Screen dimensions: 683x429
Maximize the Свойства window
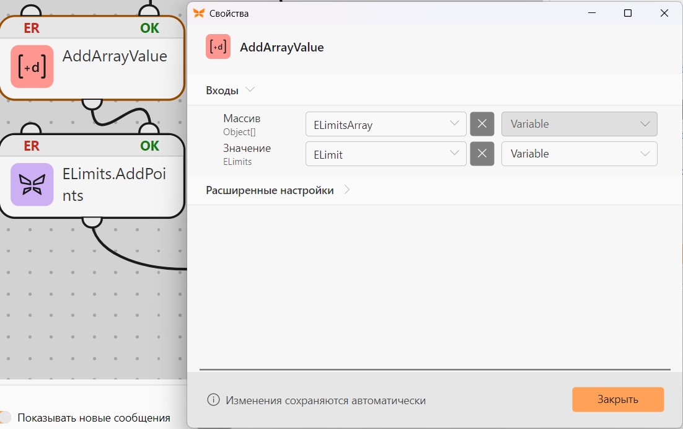[628, 13]
